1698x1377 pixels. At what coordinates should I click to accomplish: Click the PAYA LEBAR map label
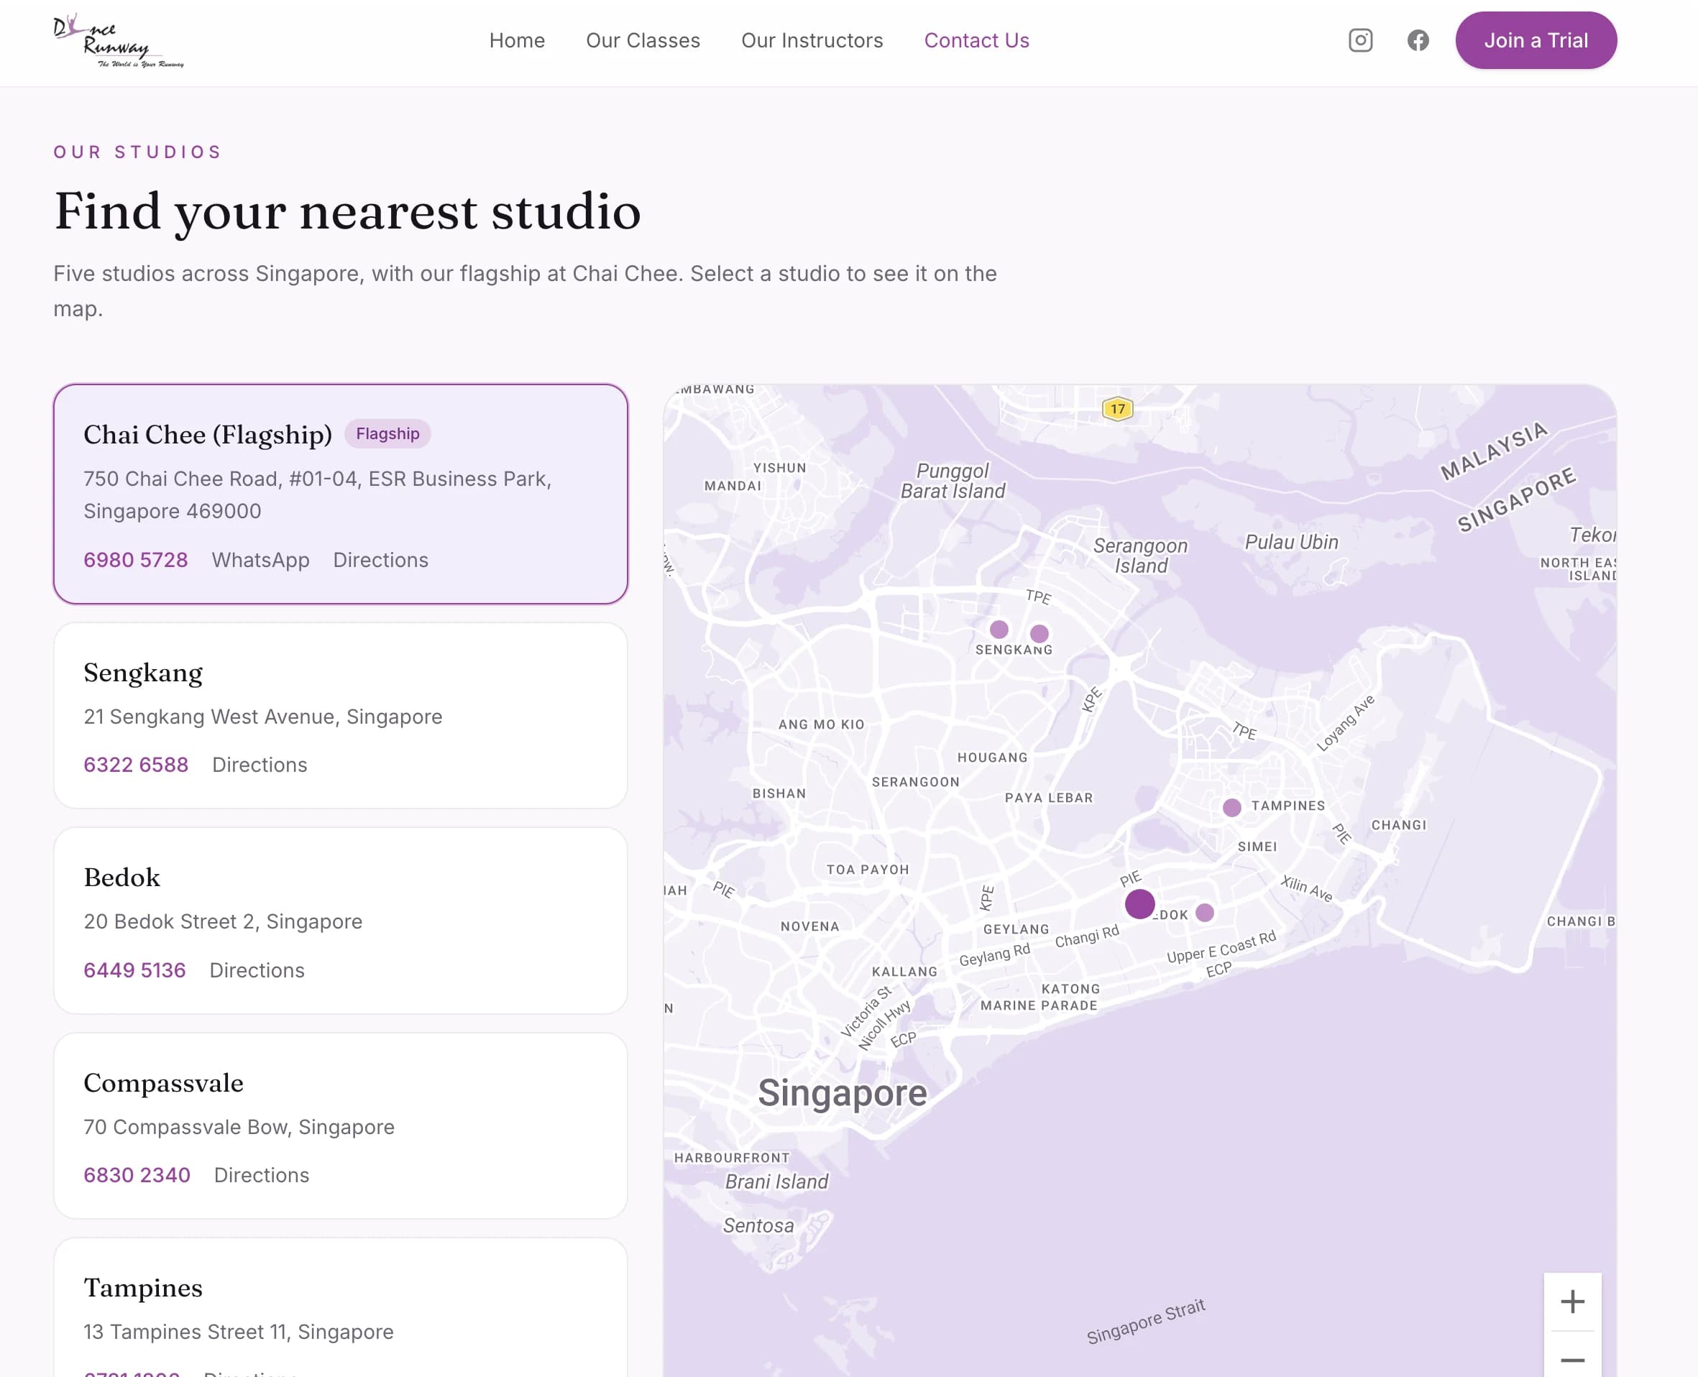(x=1049, y=797)
